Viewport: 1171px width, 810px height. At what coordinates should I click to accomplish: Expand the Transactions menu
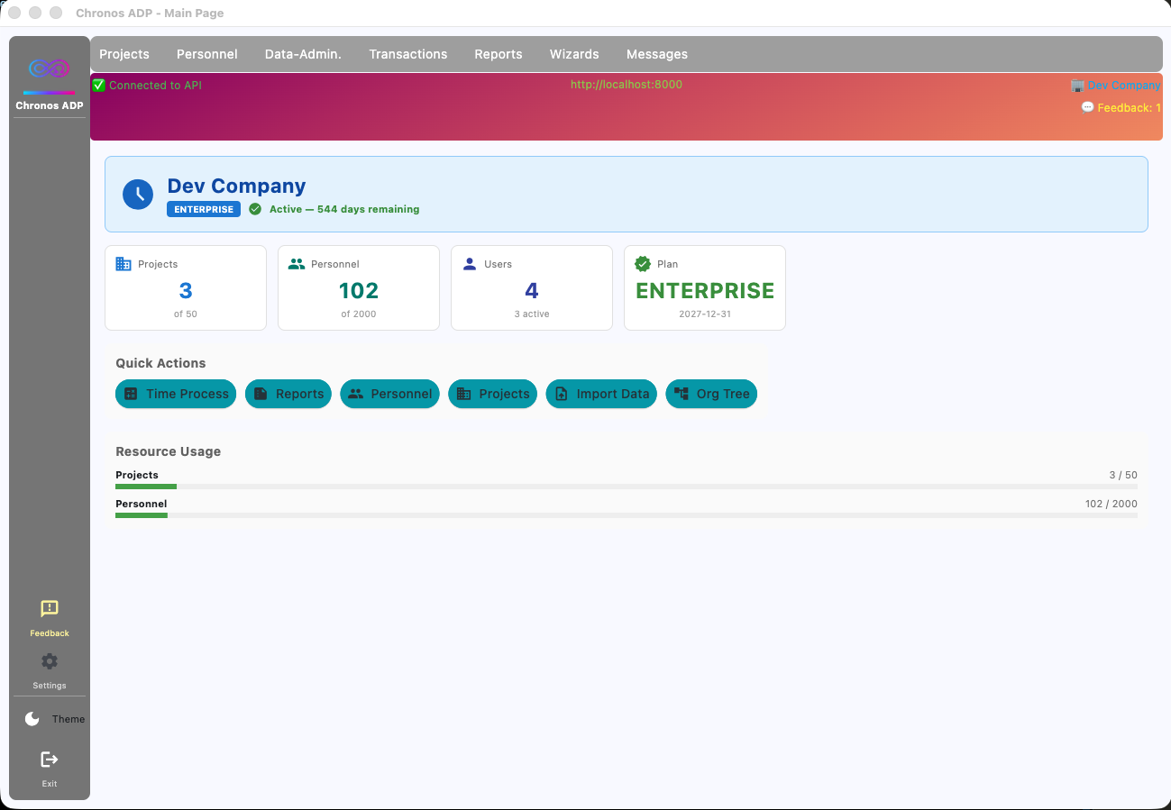click(408, 54)
